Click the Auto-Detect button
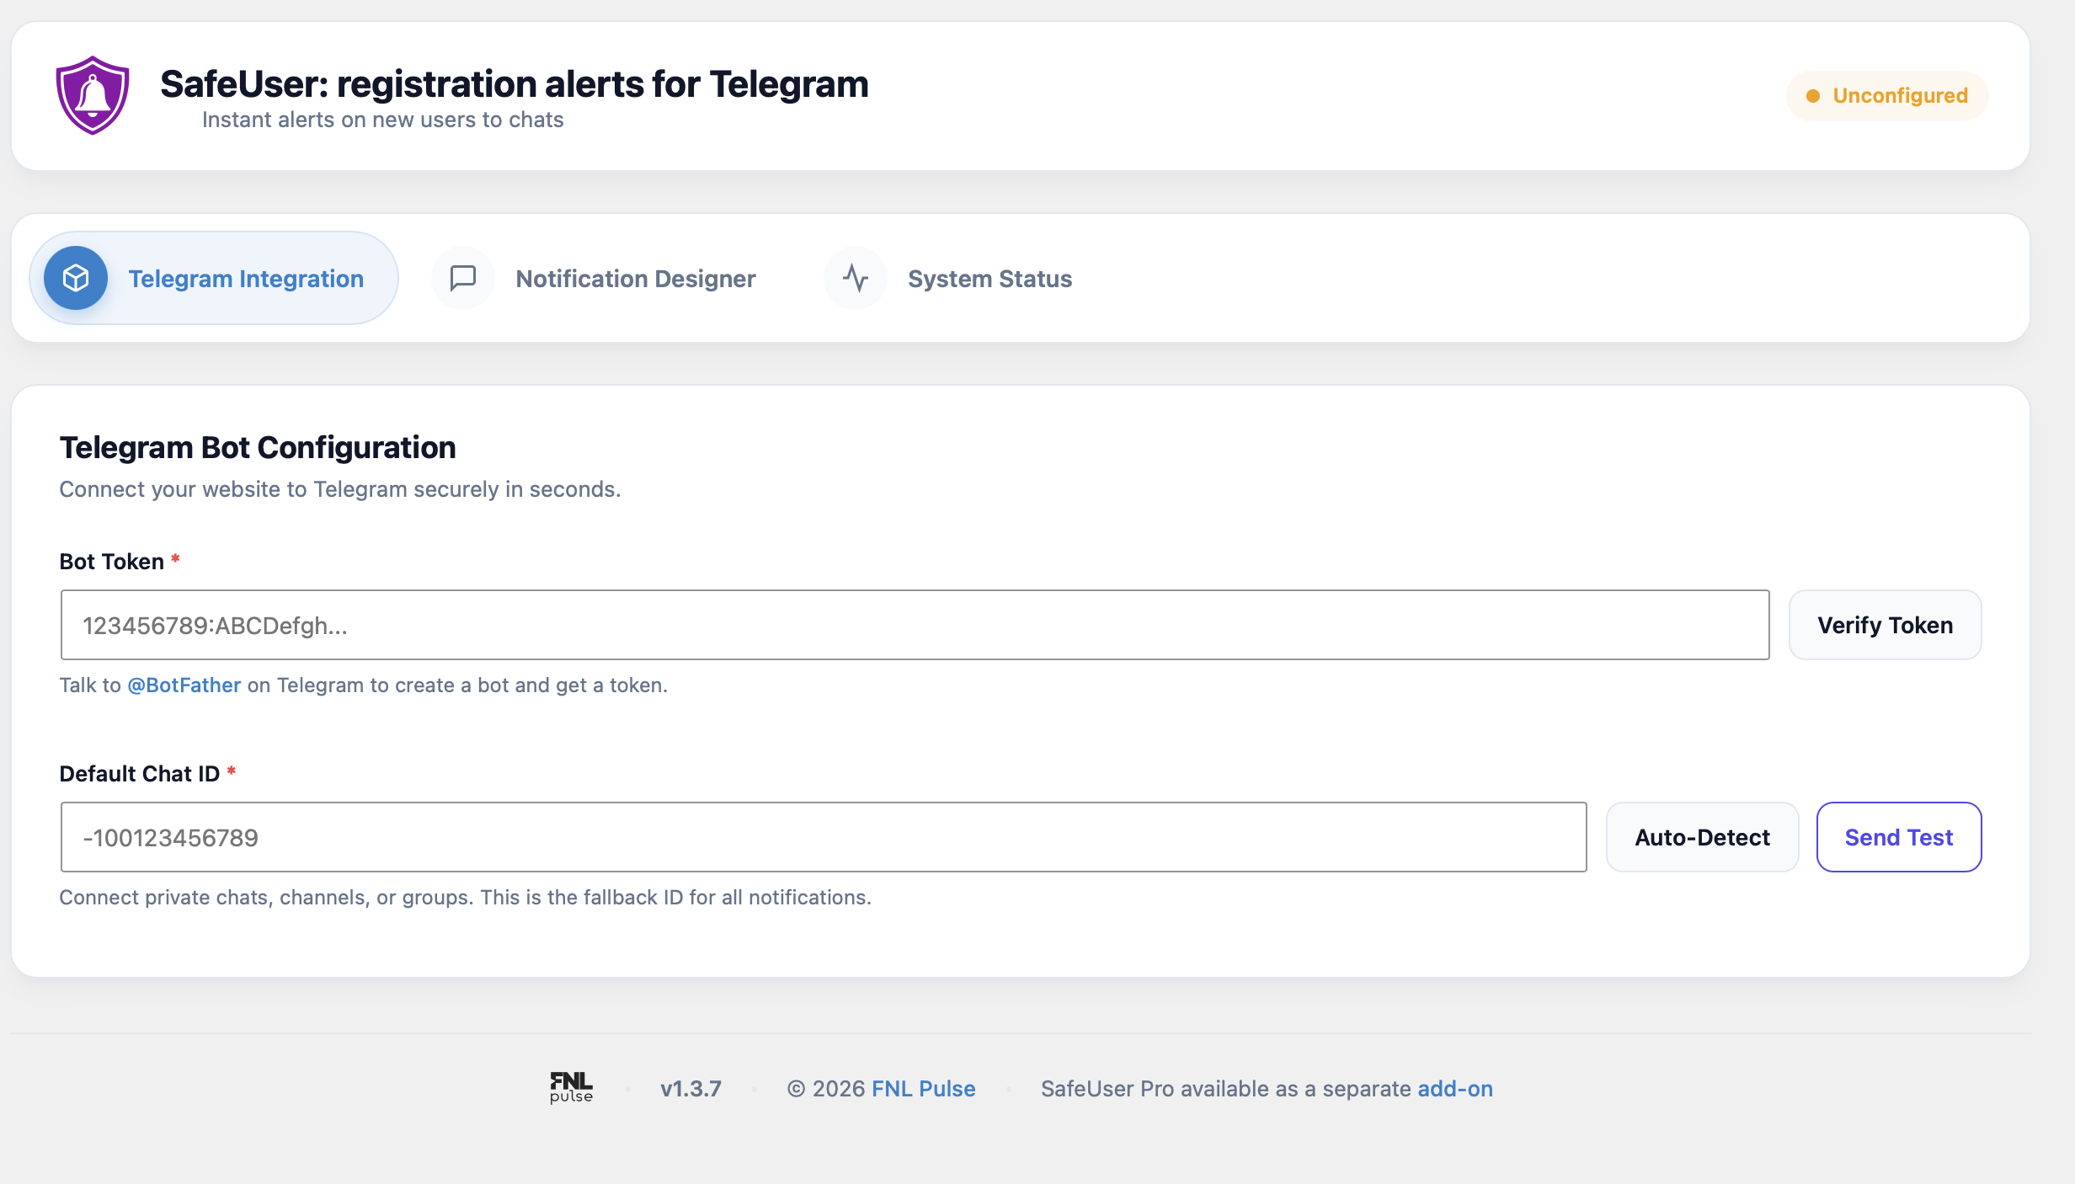The width and height of the screenshot is (2075, 1184). [1702, 837]
